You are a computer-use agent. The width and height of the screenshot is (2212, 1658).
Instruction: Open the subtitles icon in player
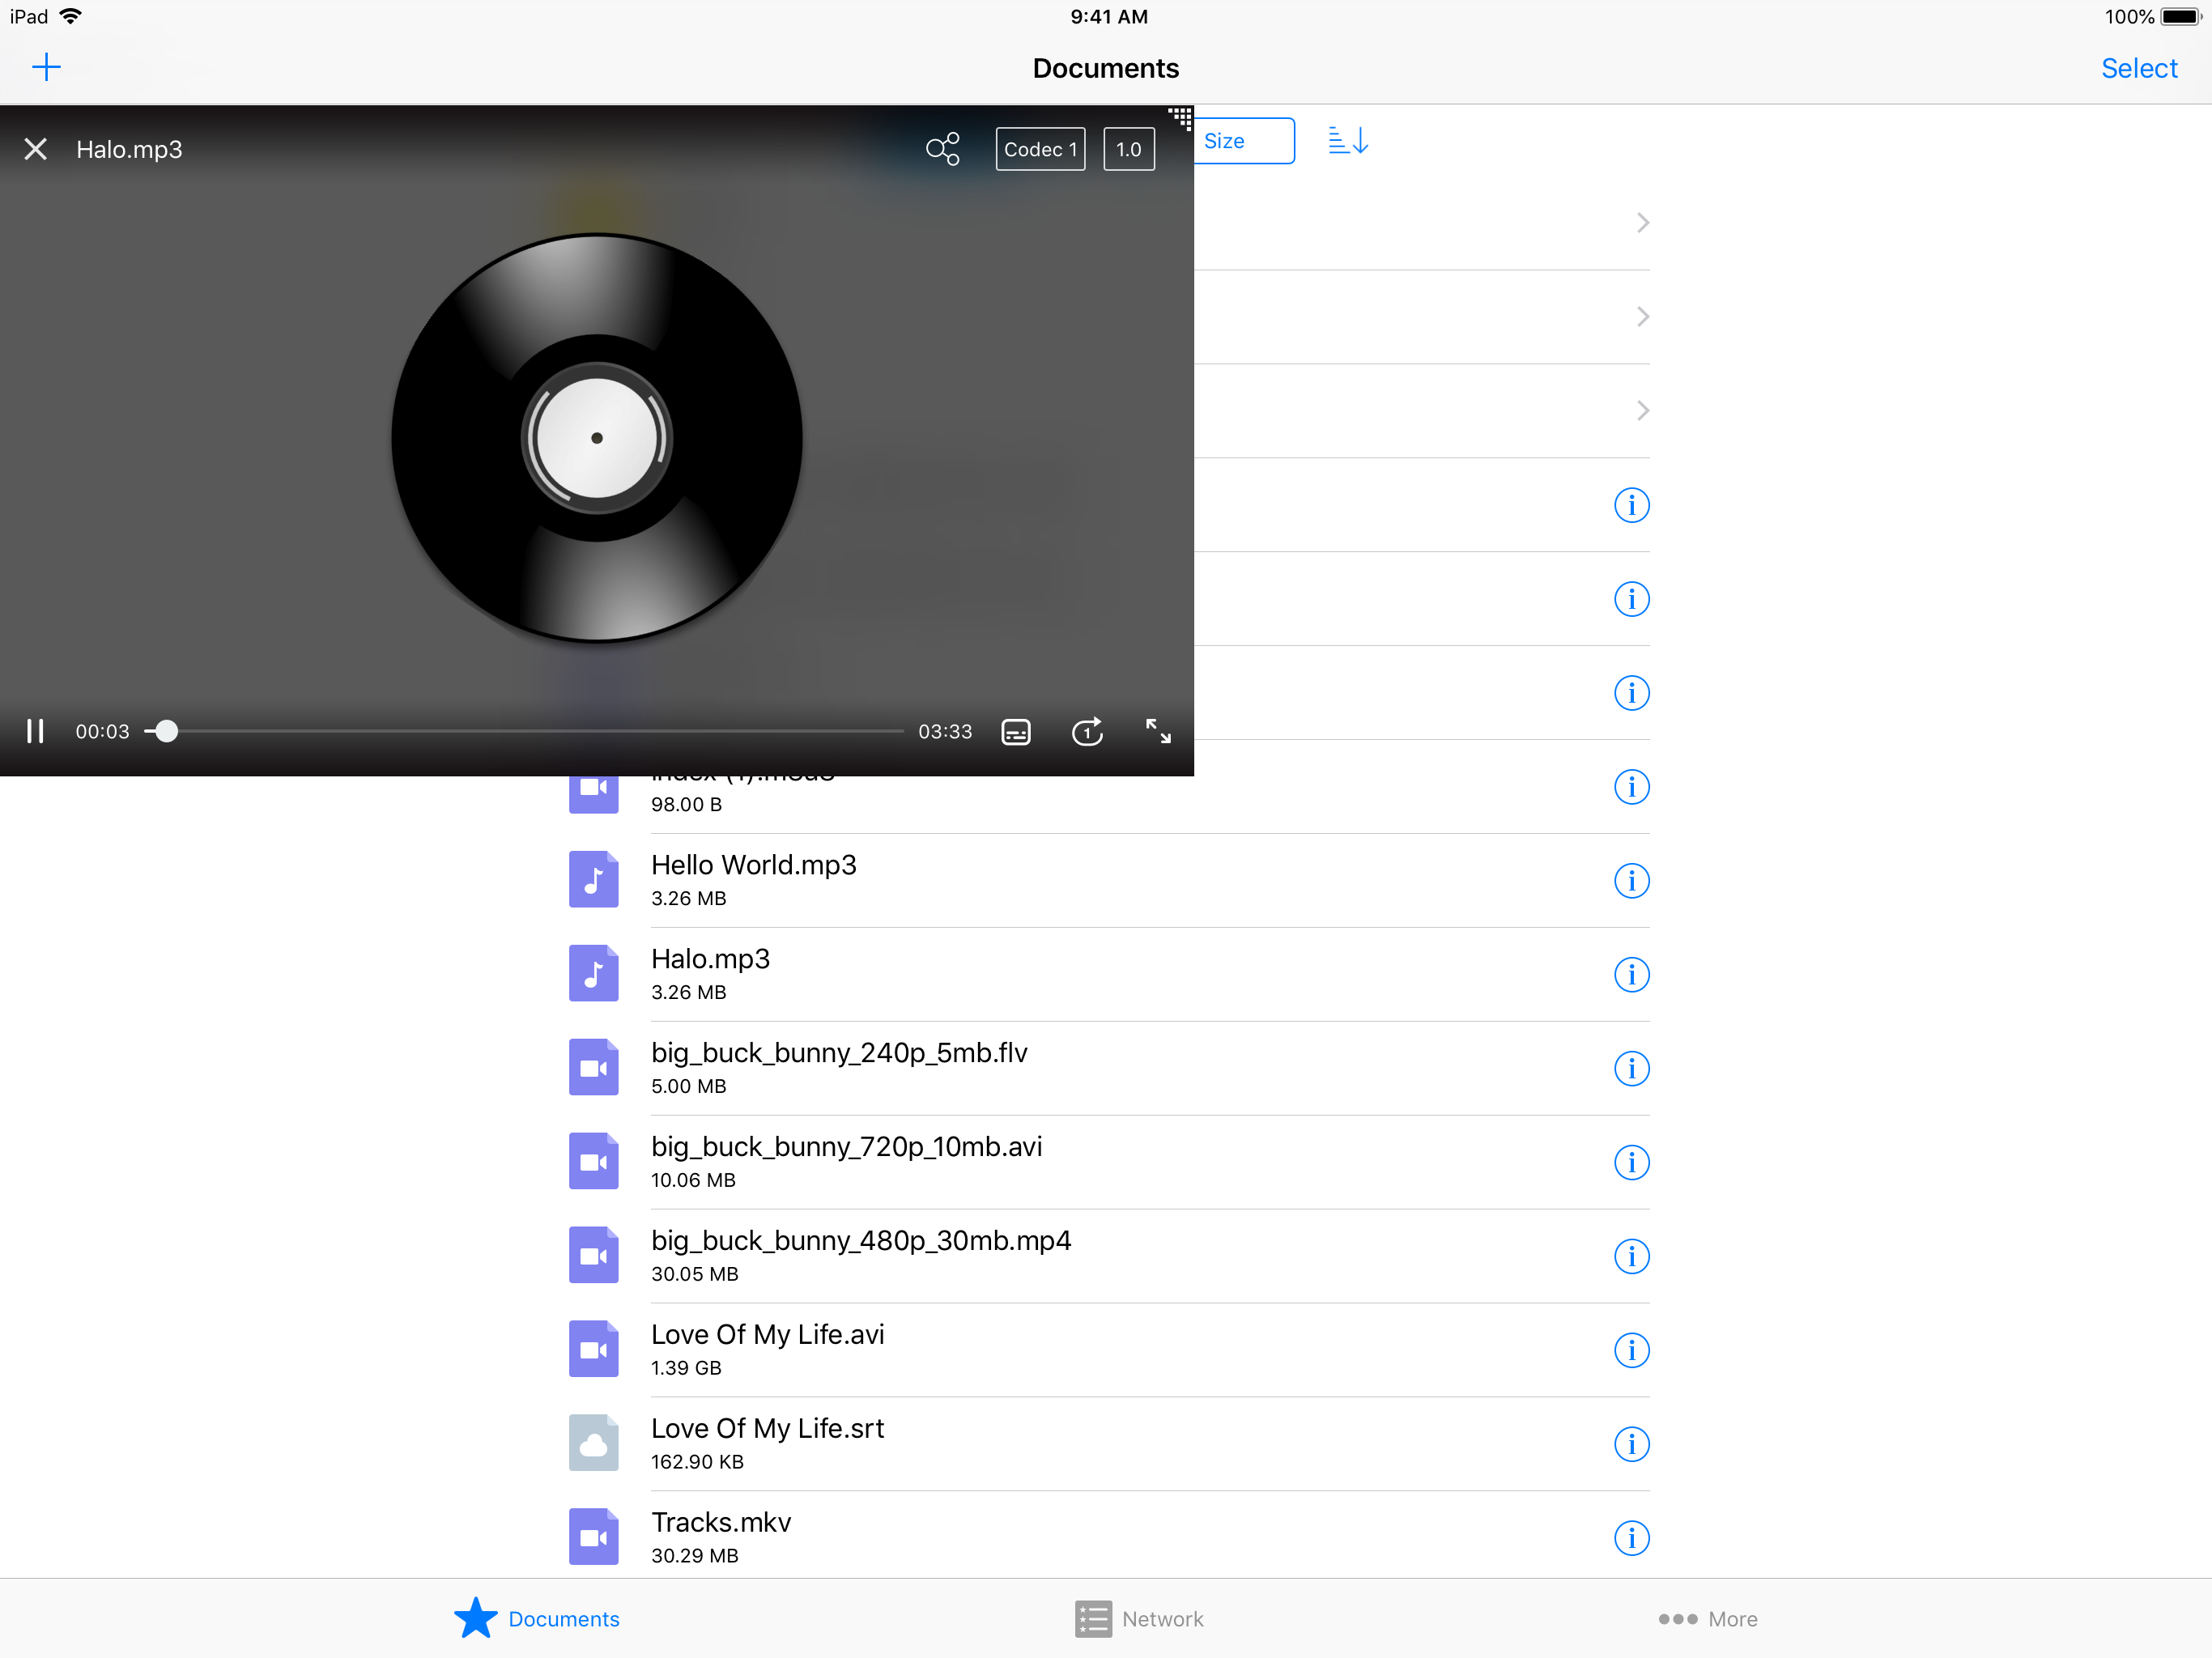[x=1015, y=732]
